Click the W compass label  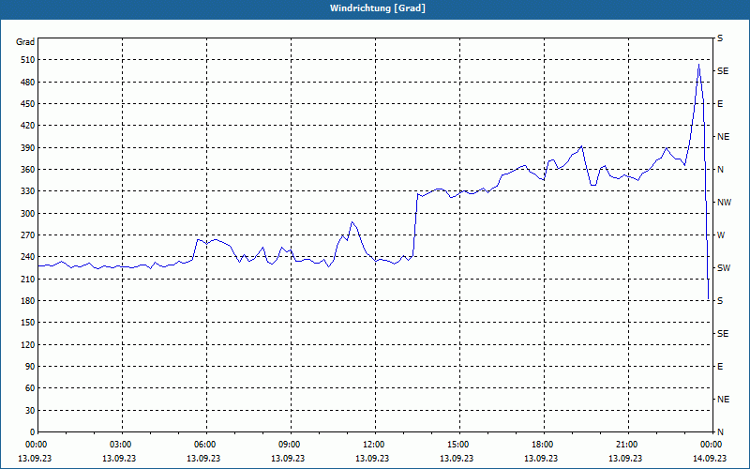coord(721,235)
